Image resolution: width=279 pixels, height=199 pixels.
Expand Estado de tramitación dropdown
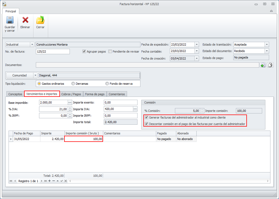coord(267,45)
